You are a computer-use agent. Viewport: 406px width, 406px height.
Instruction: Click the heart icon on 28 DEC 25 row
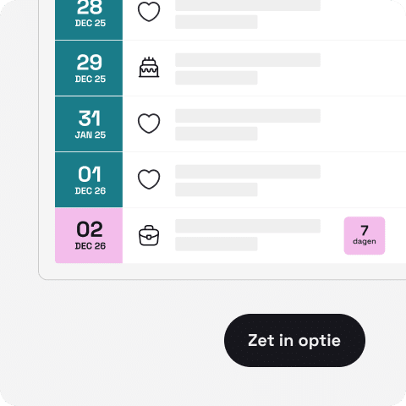click(x=149, y=11)
